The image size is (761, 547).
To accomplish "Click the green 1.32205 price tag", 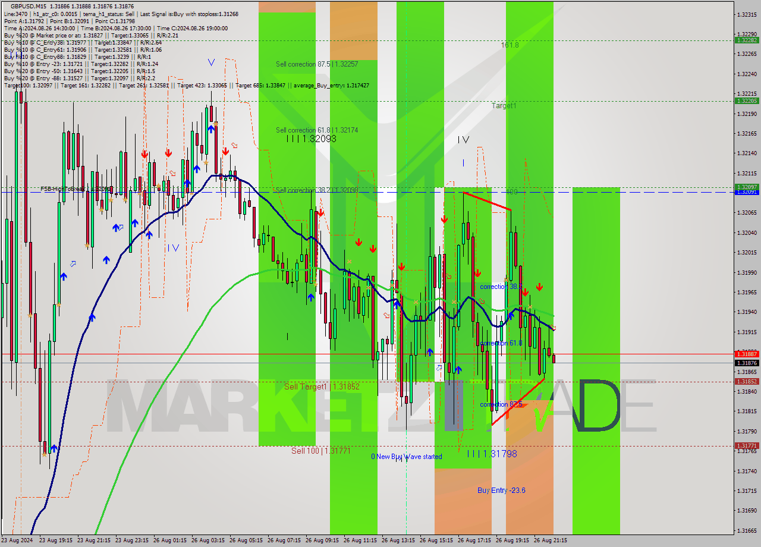I will [747, 100].
